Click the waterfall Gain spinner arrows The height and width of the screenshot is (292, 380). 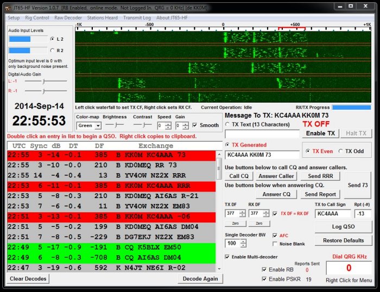point(186,125)
